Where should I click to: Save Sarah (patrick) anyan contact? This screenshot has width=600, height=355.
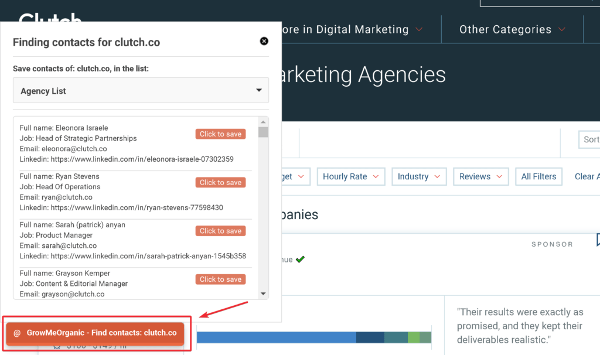point(220,231)
